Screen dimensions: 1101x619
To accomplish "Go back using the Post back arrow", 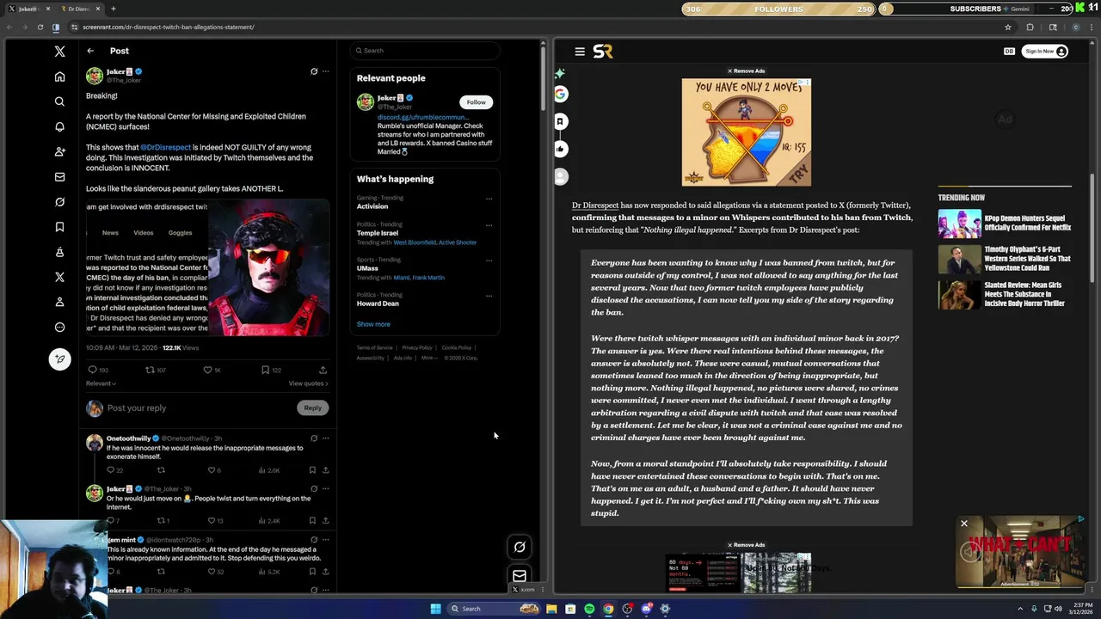I will [x=90, y=51].
